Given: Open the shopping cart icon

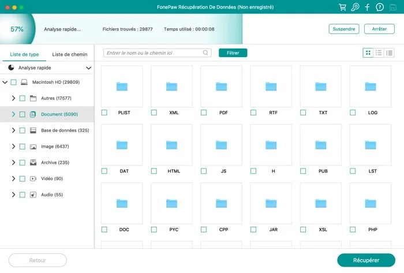Looking at the screenshot, I should [342, 7].
